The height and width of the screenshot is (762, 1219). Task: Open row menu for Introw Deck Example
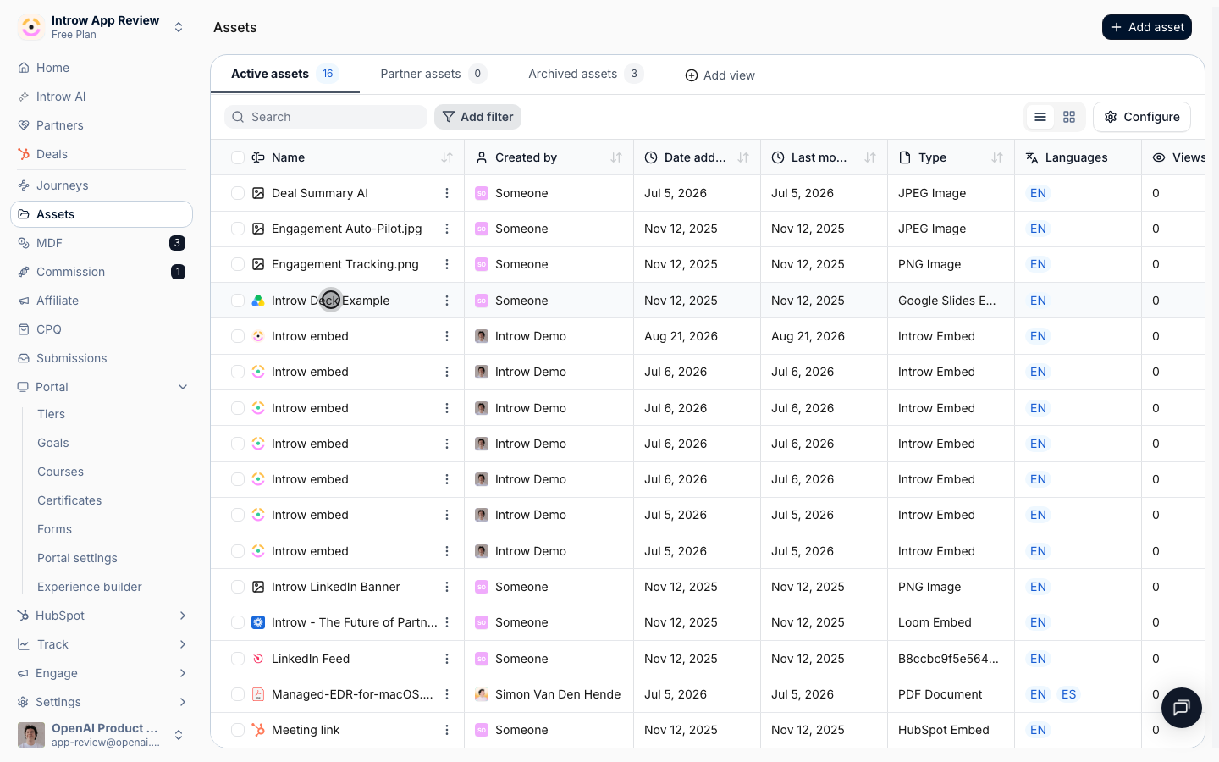click(447, 301)
